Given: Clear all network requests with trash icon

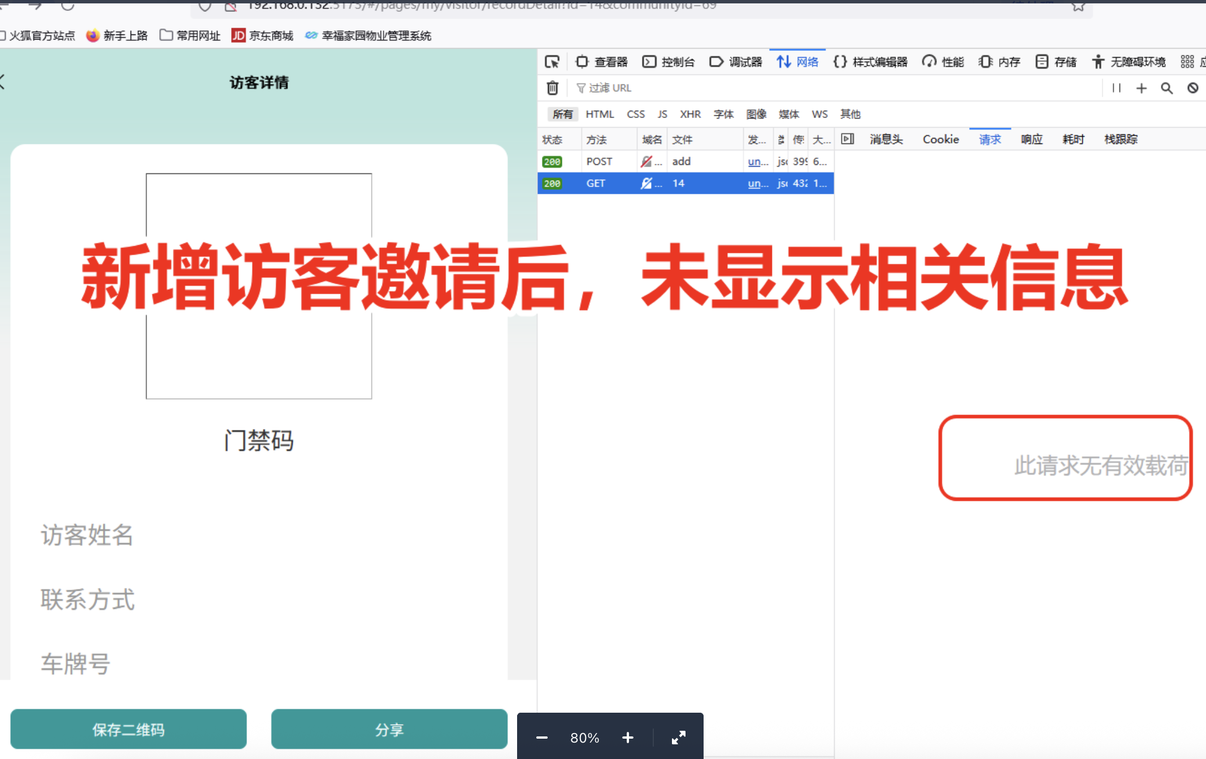Looking at the screenshot, I should click(x=552, y=88).
